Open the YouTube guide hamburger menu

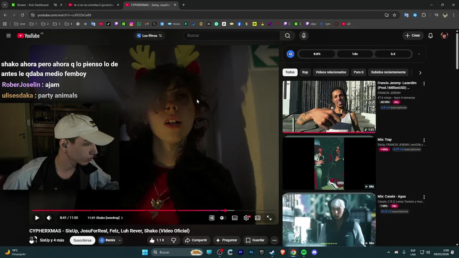pos(9,35)
